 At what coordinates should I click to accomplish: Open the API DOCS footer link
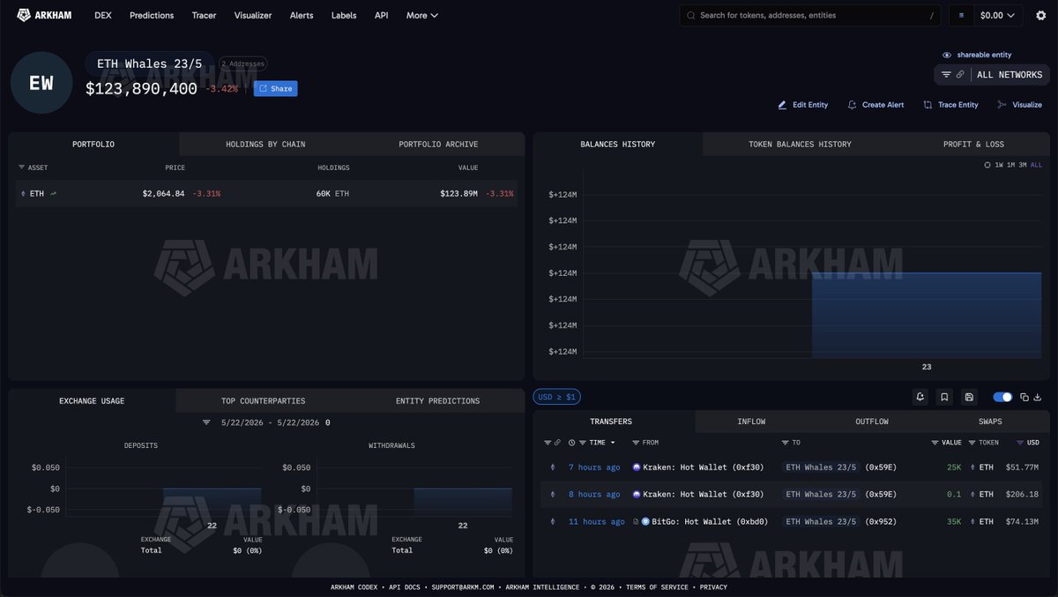[406, 586]
